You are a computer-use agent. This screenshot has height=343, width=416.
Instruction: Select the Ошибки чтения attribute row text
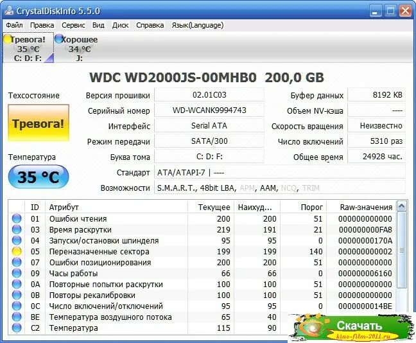pos(78,219)
